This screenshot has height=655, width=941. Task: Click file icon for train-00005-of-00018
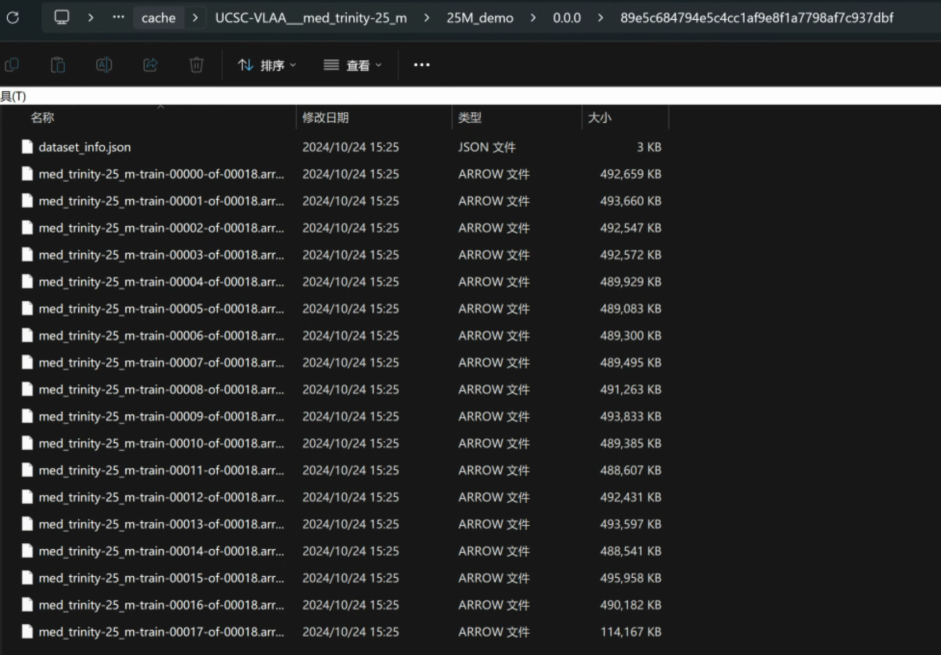point(27,308)
